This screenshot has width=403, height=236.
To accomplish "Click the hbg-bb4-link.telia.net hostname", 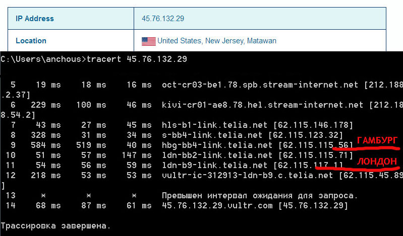I will click(x=217, y=145).
